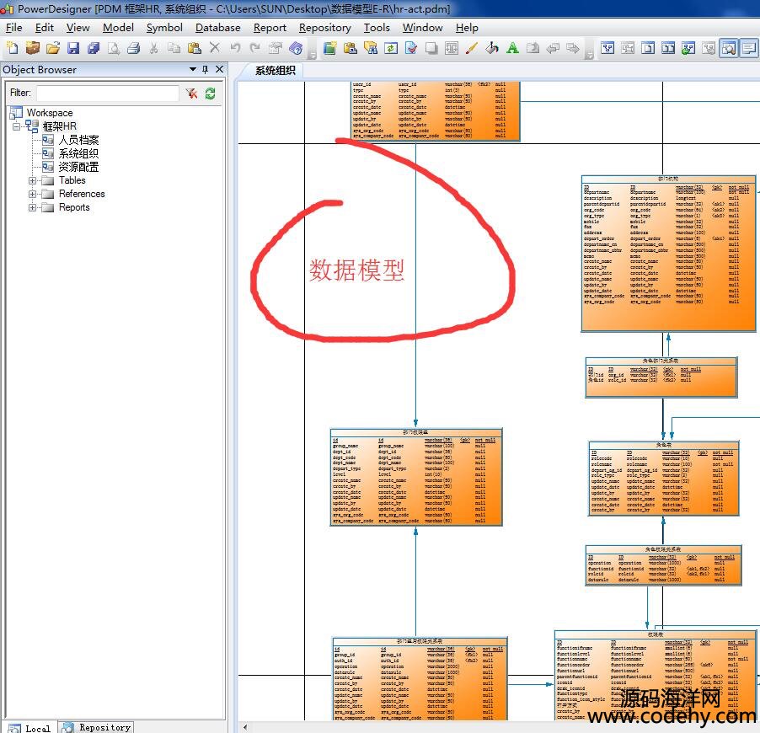This screenshot has width=760, height=733.
Task: Select the 系统组织 diagram tab
Action: 276,71
